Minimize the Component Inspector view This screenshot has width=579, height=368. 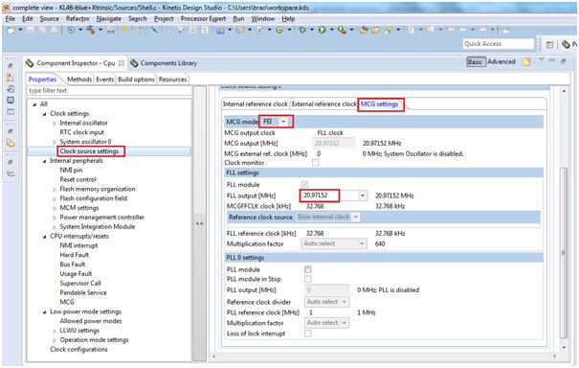click(552, 59)
